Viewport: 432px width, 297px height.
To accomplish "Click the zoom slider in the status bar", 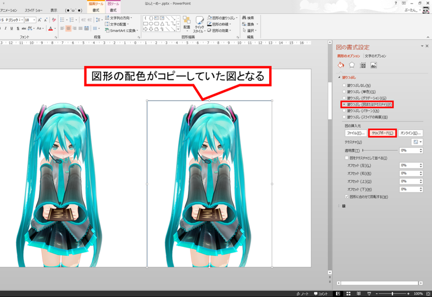I will tap(392, 294).
